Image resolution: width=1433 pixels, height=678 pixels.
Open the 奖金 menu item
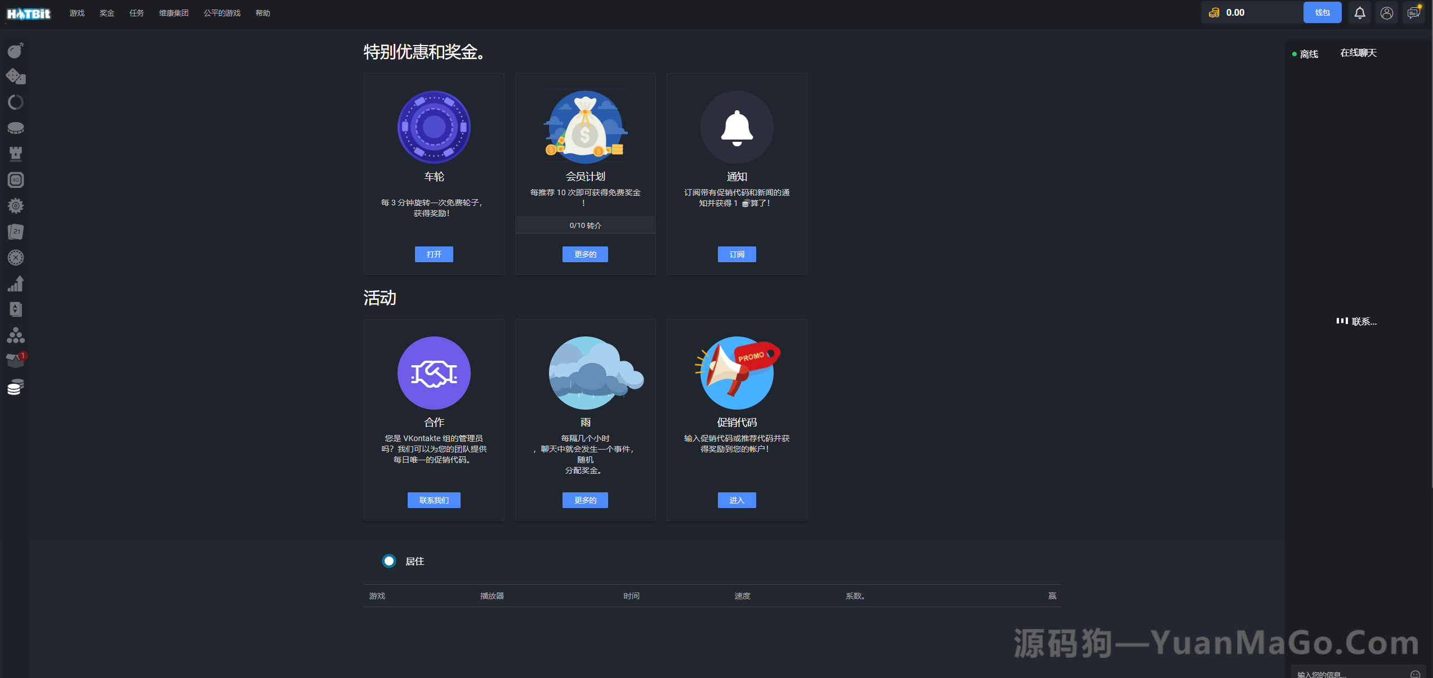click(106, 12)
